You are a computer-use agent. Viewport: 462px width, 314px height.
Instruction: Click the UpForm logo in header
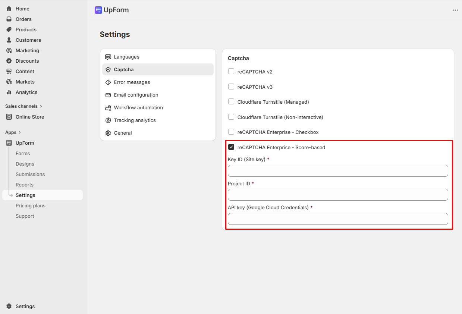(x=98, y=10)
